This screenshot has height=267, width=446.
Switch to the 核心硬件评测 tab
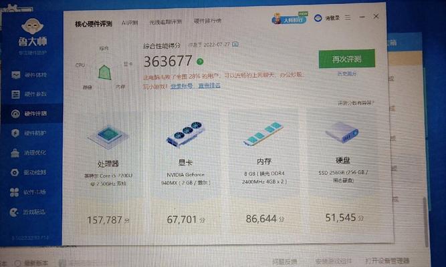click(94, 24)
